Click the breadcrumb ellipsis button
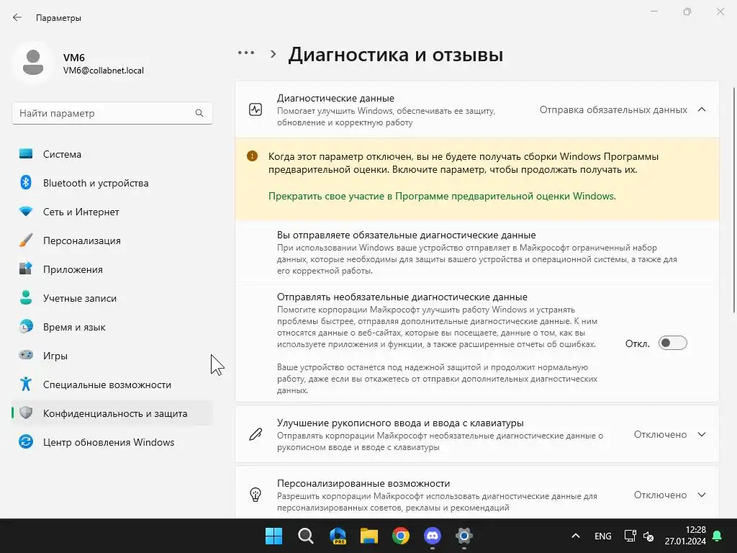This screenshot has width=737, height=553. 246,53
